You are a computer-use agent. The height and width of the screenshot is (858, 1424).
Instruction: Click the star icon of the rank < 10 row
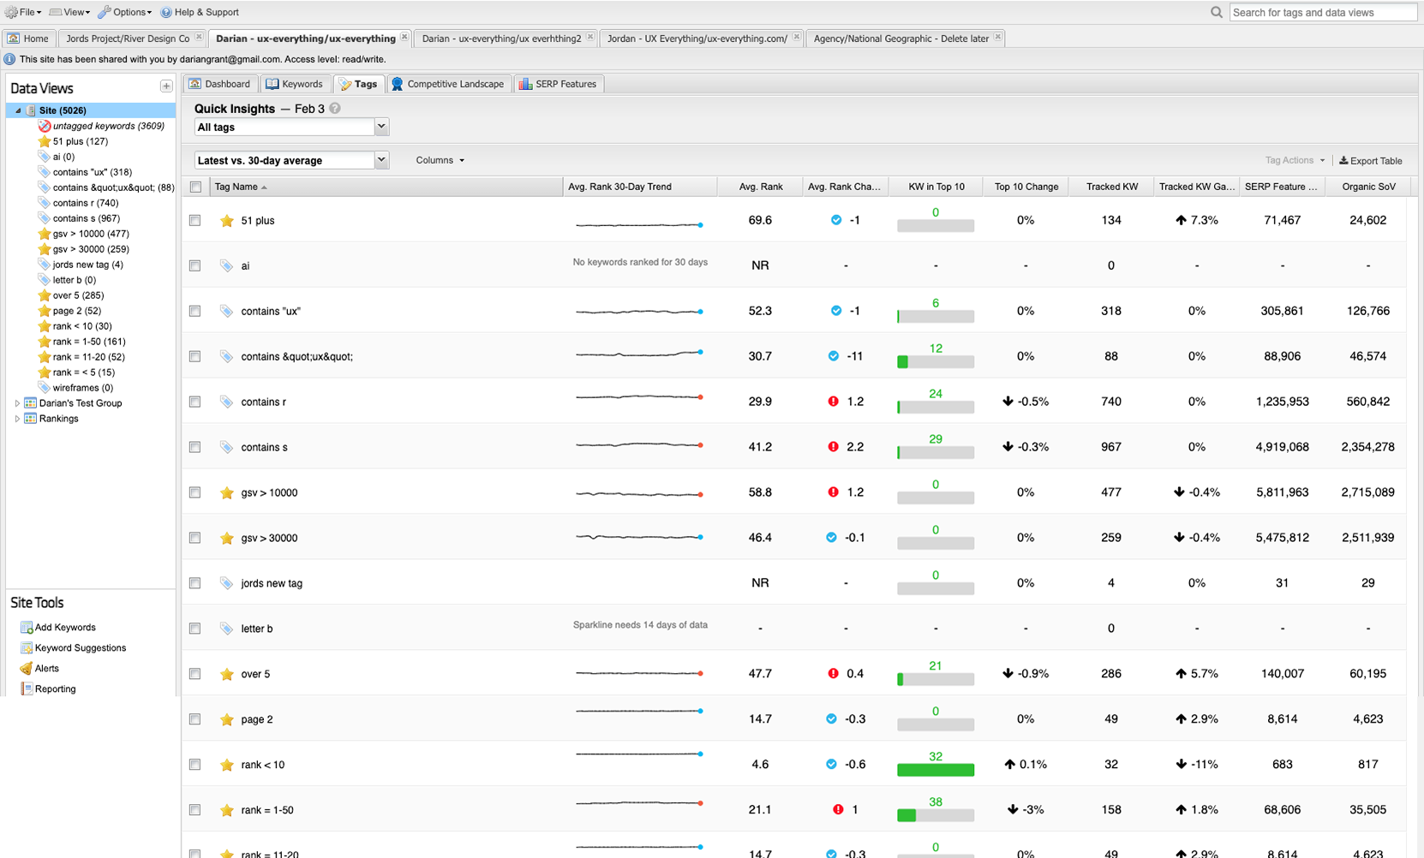pos(227,766)
